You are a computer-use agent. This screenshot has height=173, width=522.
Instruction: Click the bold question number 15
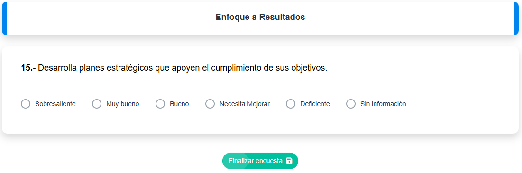28,68
